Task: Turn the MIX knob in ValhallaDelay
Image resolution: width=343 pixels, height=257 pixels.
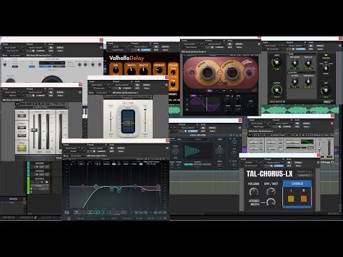Action: [x=116, y=71]
